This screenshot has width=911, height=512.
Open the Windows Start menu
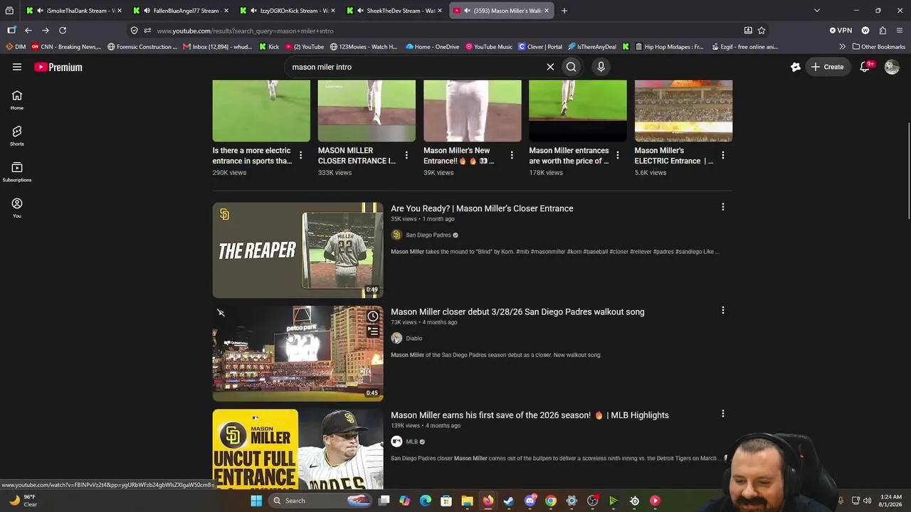(256, 501)
